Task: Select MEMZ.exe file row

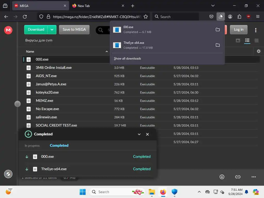Action: pyautogui.click(x=142, y=101)
